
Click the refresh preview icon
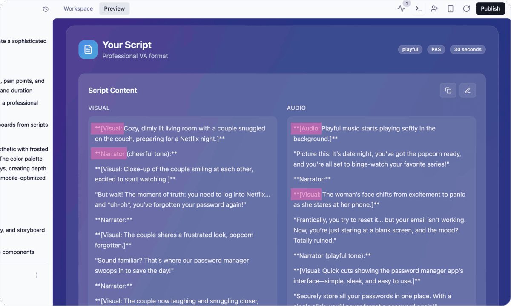pyautogui.click(x=467, y=8)
